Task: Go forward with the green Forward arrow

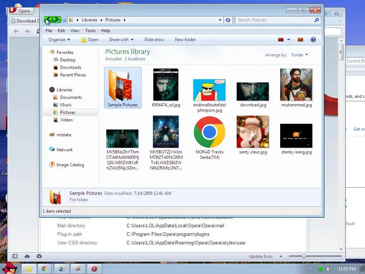Action: click(57, 20)
